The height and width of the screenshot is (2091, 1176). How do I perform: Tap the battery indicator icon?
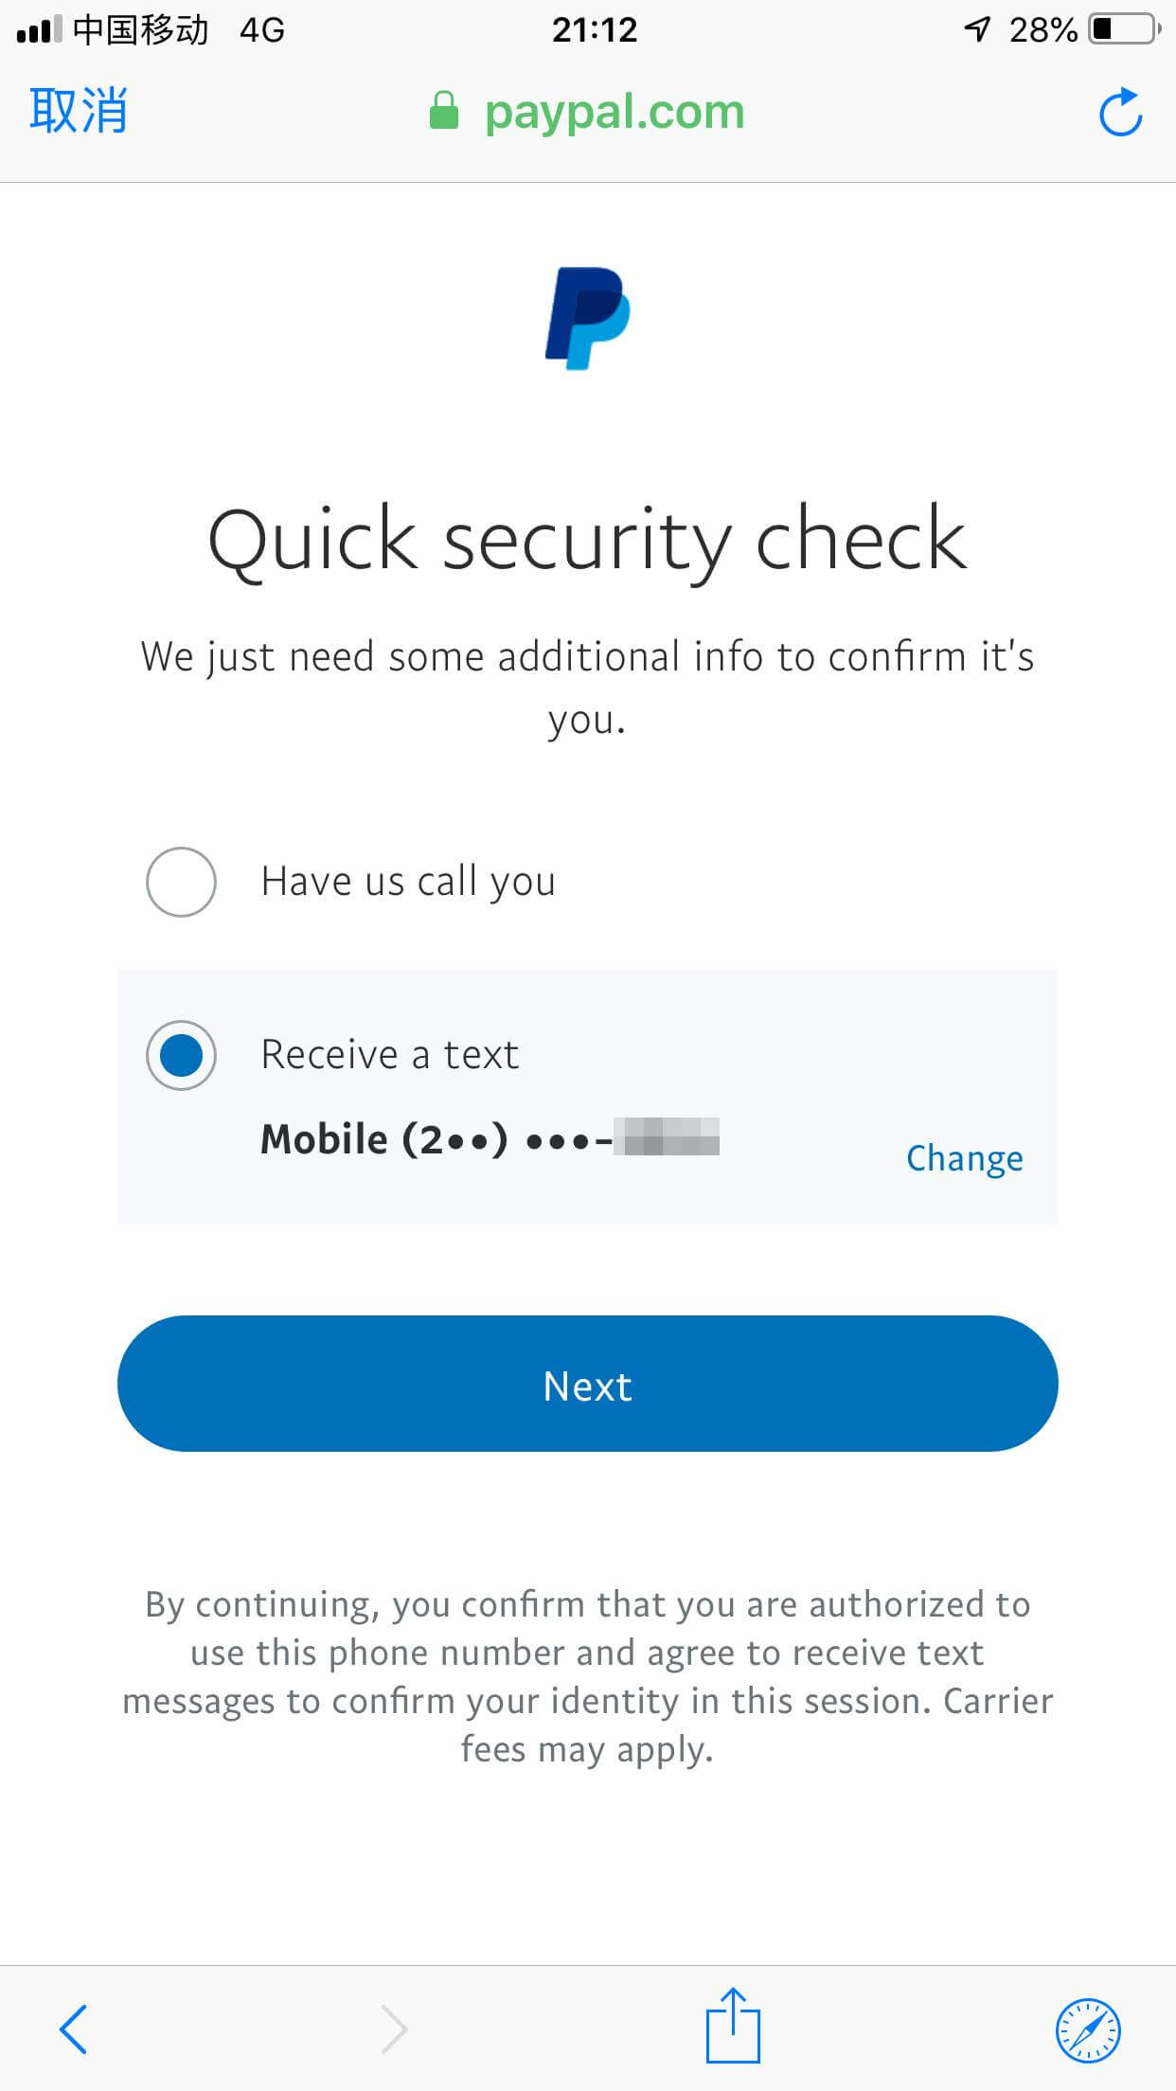point(1124,29)
